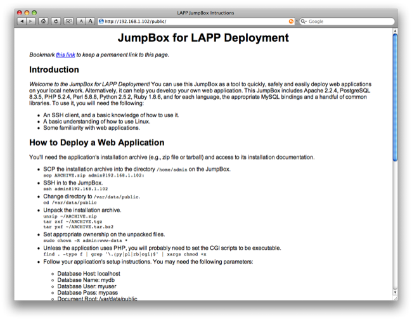The image size is (412, 320).
Task: Click 'Set appropriate ownership on the unpacked files.' step
Action: click(x=104, y=234)
